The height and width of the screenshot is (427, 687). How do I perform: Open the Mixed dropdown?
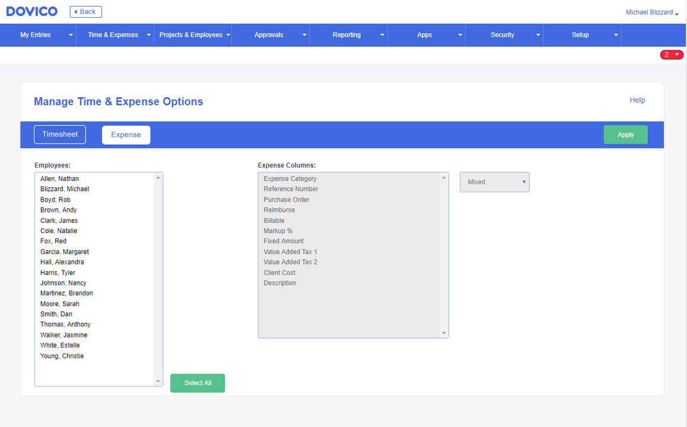tap(494, 181)
